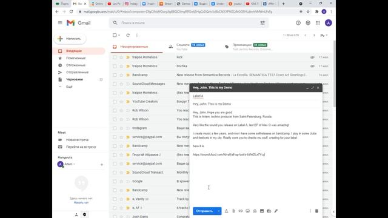Open Chrome extensions puzzle icon
This screenshot has width=388, height=218.
pyautogui.click(x=316, y=12)
